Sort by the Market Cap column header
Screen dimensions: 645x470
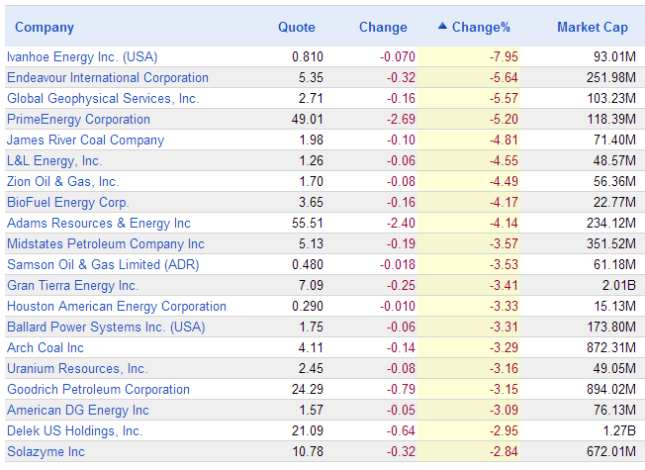click(593, 27)
